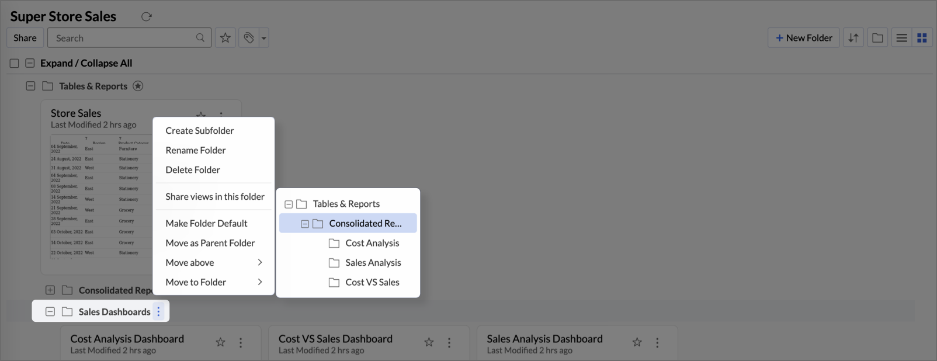Click the favorites star toolbar icon
Viewport: 937px width, 361px height.
225,38
